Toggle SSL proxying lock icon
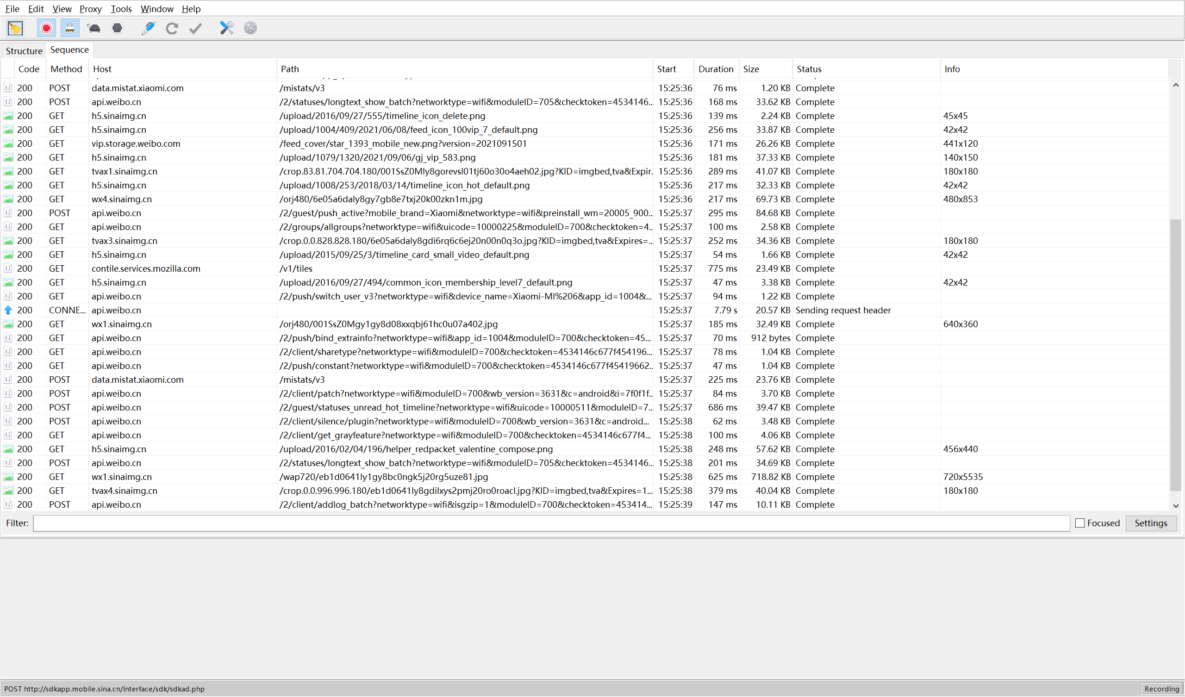The image size is (1185, 697). (x=69, y=28)
